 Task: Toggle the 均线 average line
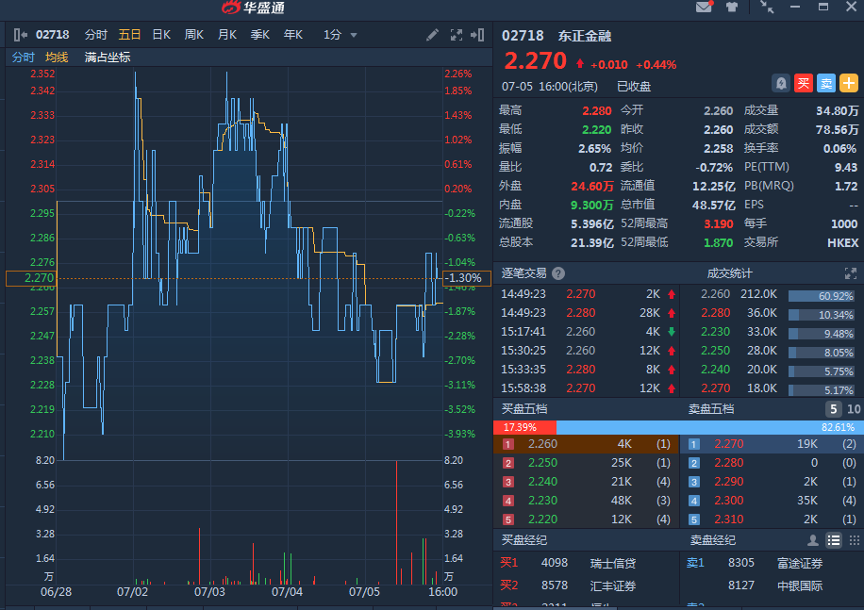click(57, 58)
